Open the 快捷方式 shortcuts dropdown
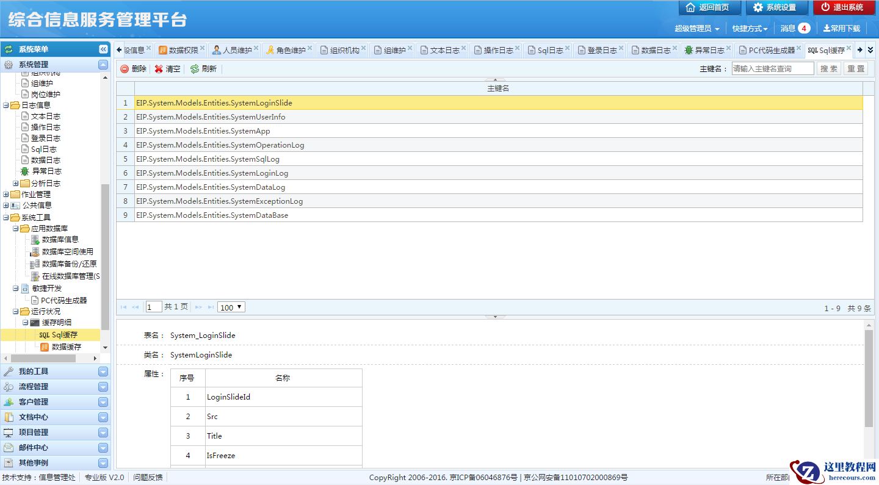 pos(750,29)
